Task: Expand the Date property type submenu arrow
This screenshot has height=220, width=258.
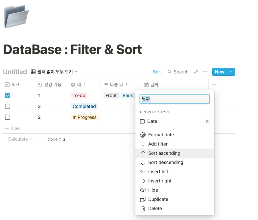Action: pyautogui.click(x=207, y=121)
